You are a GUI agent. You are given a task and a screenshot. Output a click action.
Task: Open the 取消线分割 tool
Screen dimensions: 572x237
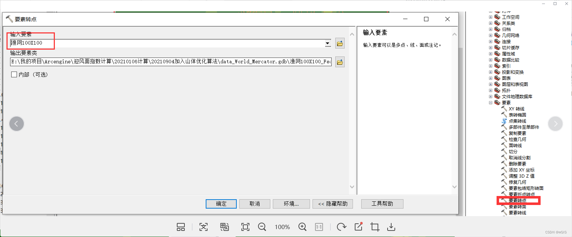point(519,158)
